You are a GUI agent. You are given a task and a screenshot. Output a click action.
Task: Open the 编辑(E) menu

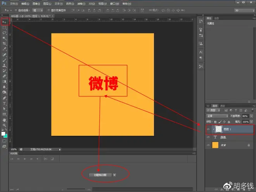tap(25, 3)
